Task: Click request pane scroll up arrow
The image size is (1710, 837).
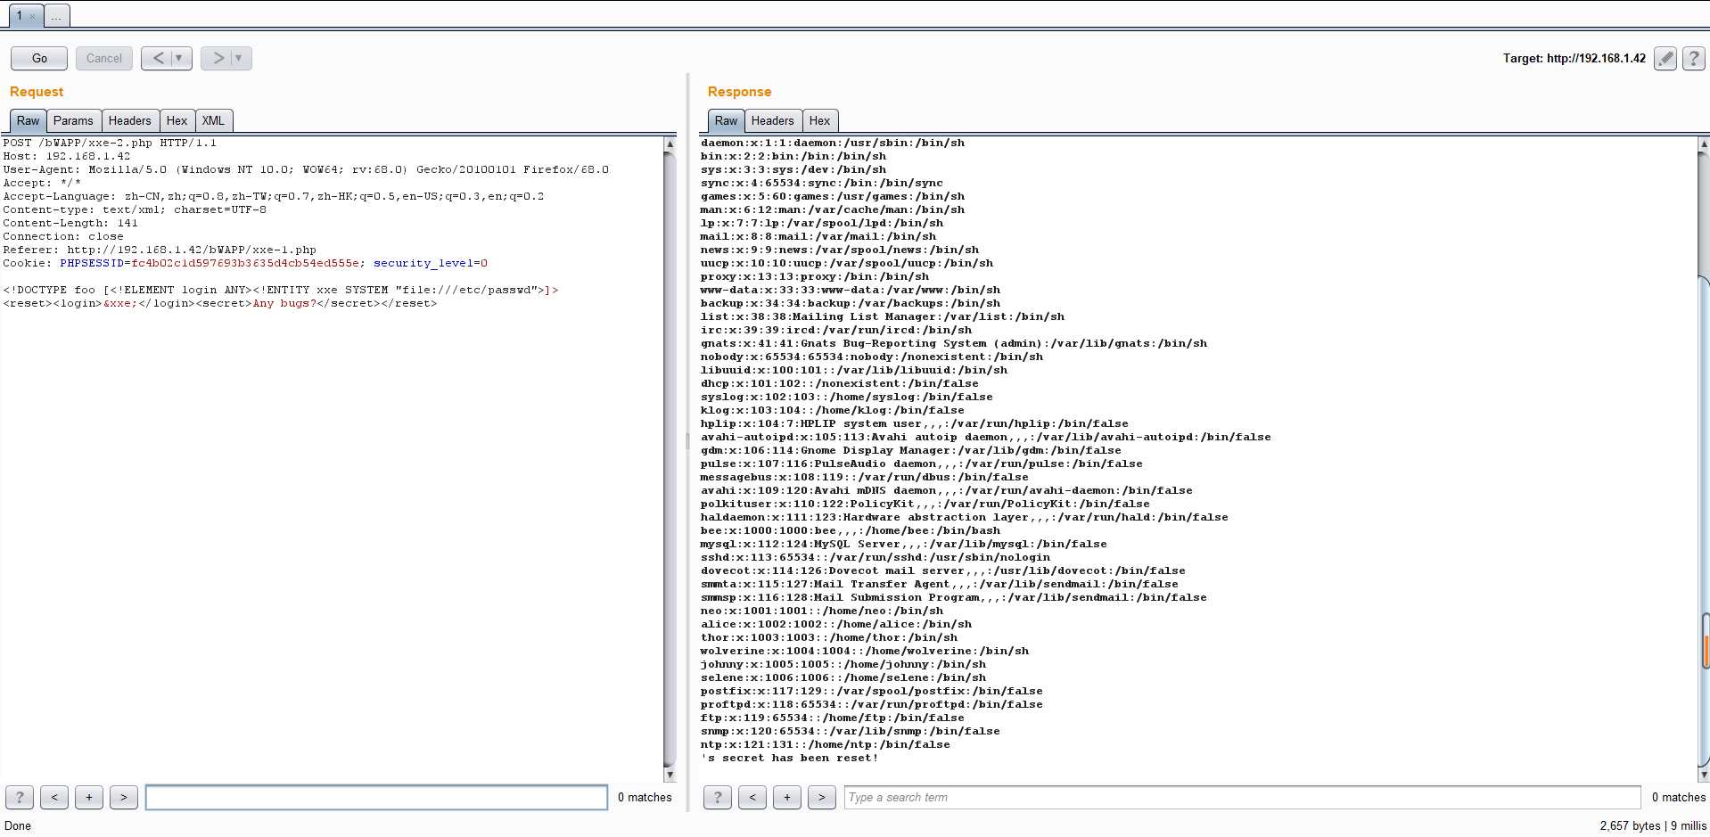Action: [x=670, y=143]
